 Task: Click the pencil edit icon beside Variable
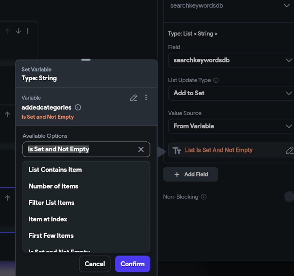[133, 98]
